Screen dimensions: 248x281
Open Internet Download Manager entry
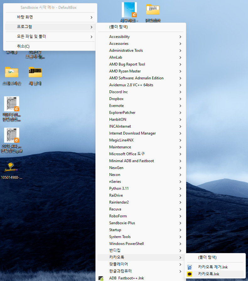[x=141, y=133]
